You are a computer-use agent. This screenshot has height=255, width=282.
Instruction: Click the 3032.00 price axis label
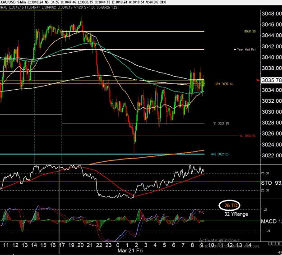click(x=272, y=101)
